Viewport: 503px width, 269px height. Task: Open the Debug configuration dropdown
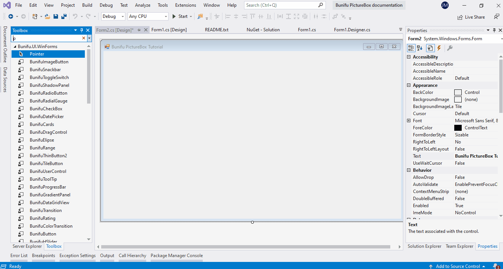(x=113, y=16)
